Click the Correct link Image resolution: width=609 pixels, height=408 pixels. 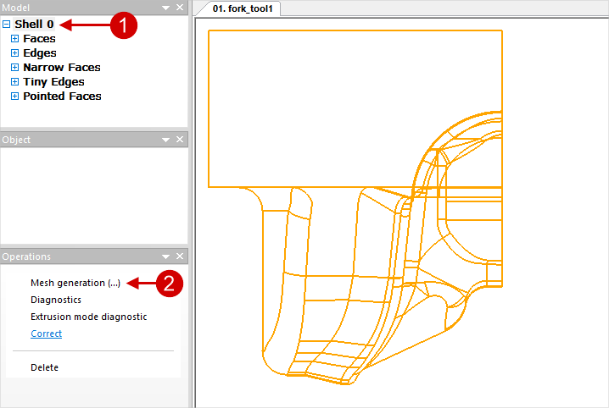46,334
